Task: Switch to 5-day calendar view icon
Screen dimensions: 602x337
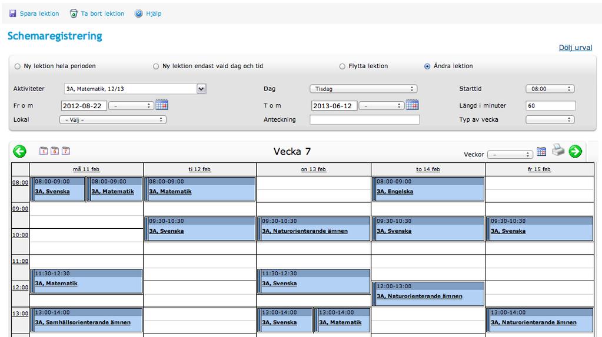Action: point(55,151)
